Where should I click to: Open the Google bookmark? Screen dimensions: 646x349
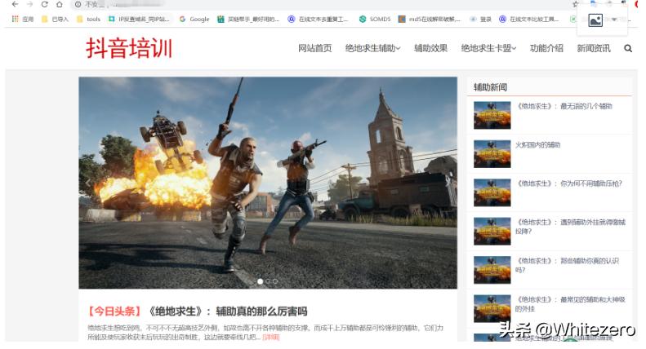pyautogui.click(x=194, y=19)
